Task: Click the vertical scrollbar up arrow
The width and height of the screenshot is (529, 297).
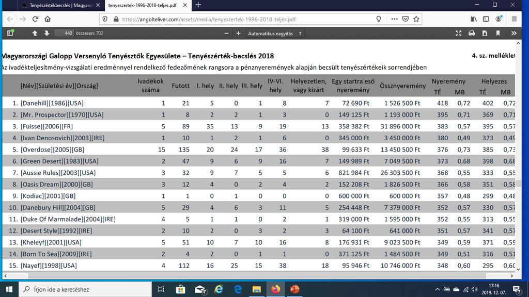Action: [x=518, y=43]
